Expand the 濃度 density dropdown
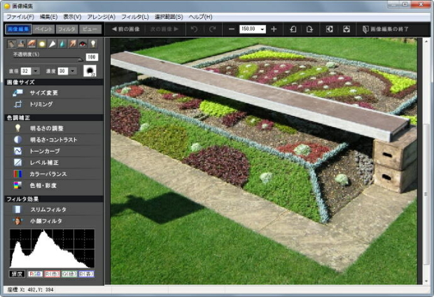 point(72,71)
